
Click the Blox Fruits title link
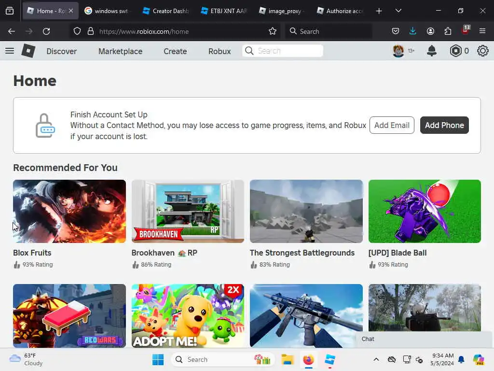coord(32,253)
